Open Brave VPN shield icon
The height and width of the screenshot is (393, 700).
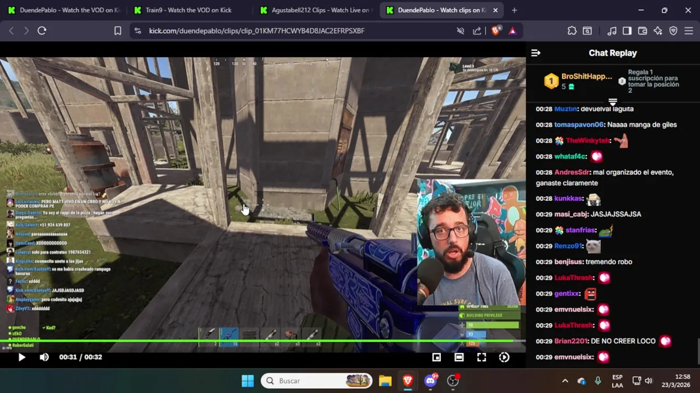coord(673,31)
